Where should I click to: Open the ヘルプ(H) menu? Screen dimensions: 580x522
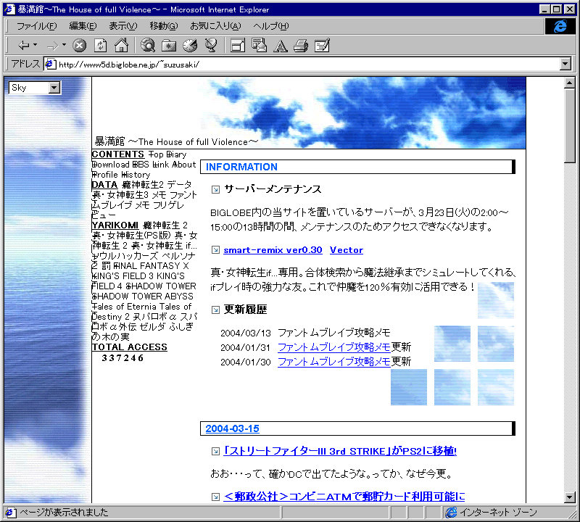(270, 26)
